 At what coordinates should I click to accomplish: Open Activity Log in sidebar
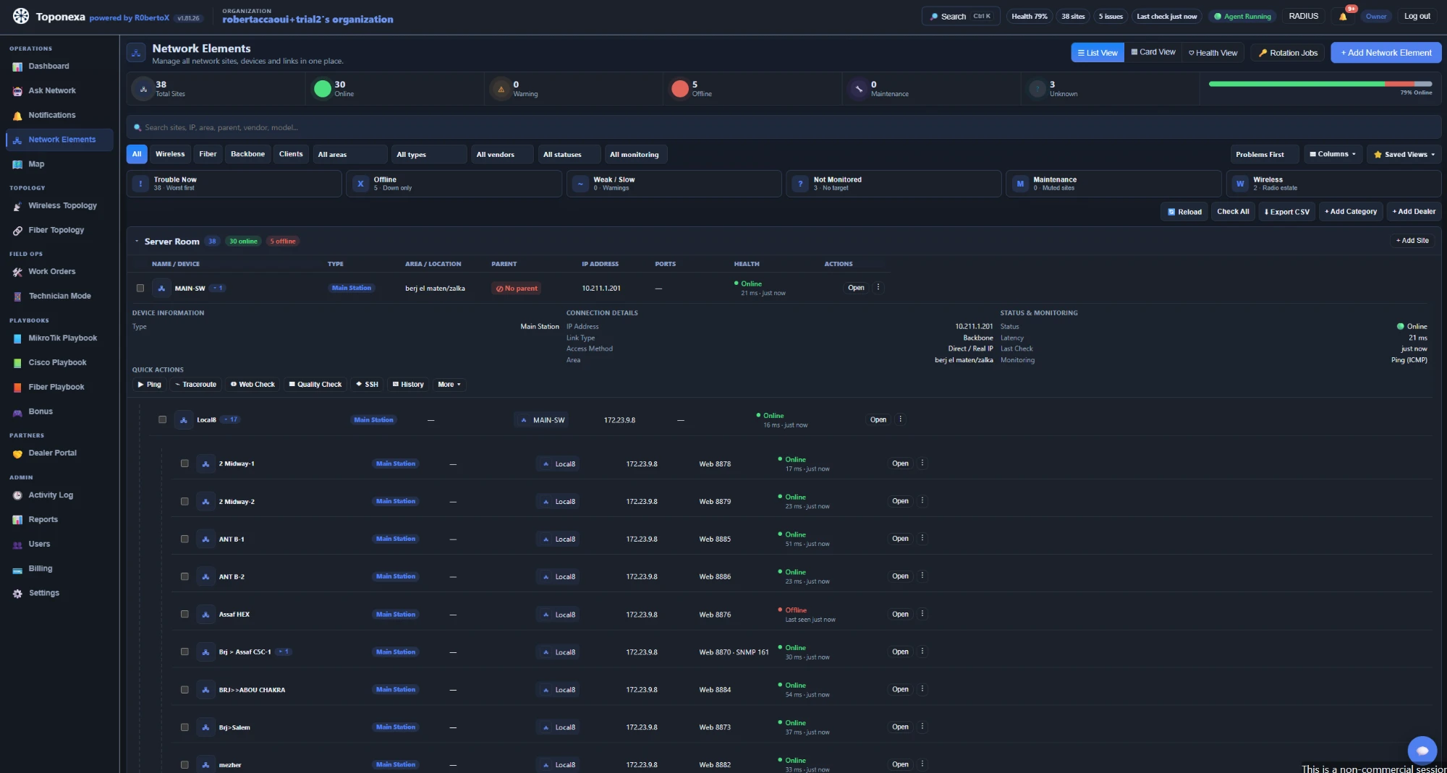pos(51,495)
